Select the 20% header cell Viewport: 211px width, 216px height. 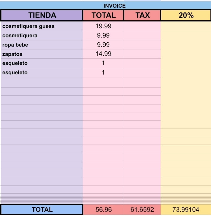(x=186, y=15)
